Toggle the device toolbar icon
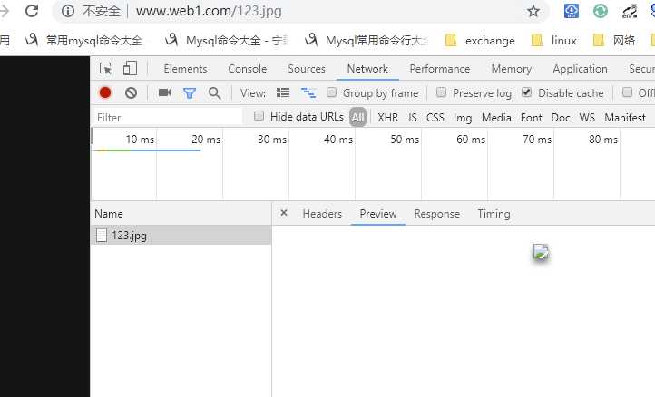This screenshot has height=397, width=655. pos(130,69)
